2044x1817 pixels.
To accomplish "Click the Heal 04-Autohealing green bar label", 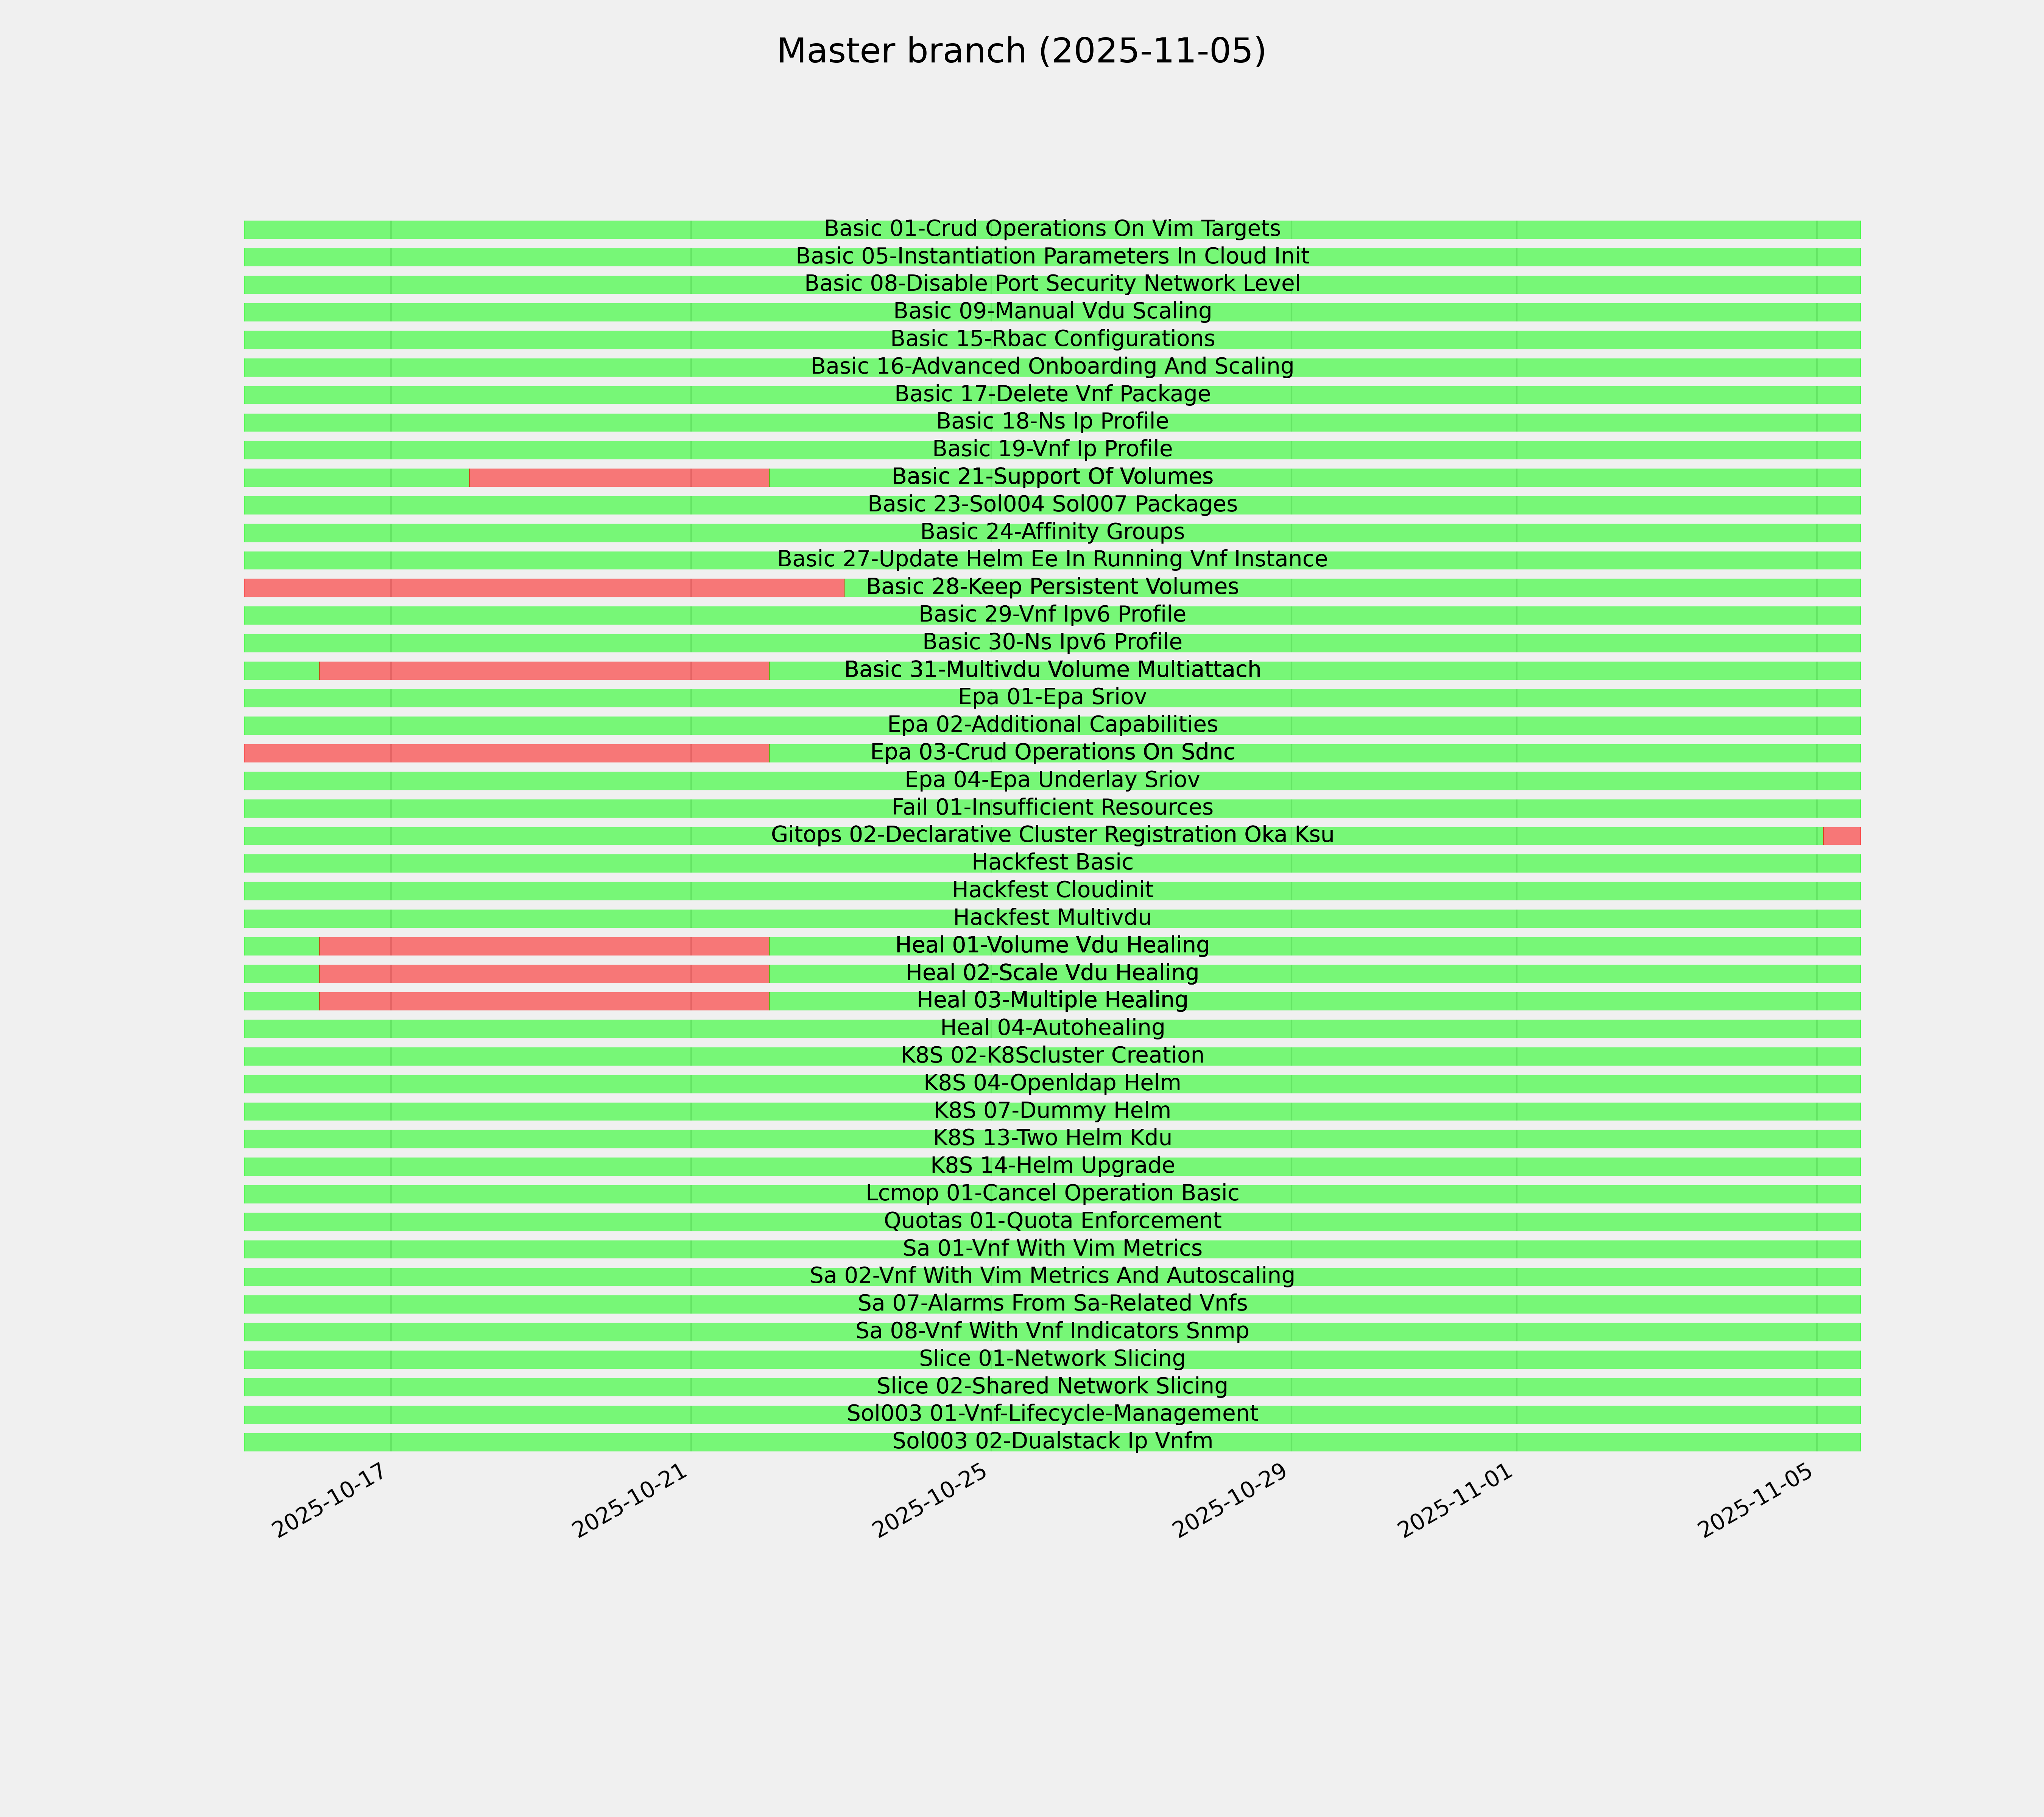I will coord(1052,1028).
